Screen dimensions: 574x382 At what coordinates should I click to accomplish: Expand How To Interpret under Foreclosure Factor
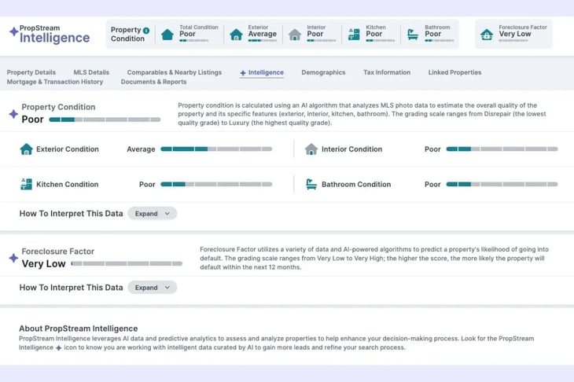coord(153,288)
